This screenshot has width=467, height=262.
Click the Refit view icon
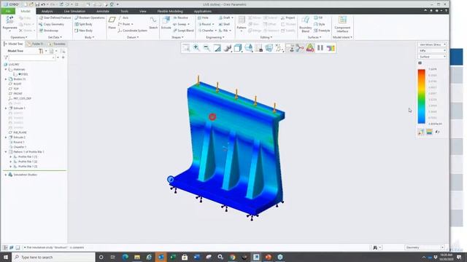pyautogui.click(x=186, y=48)
